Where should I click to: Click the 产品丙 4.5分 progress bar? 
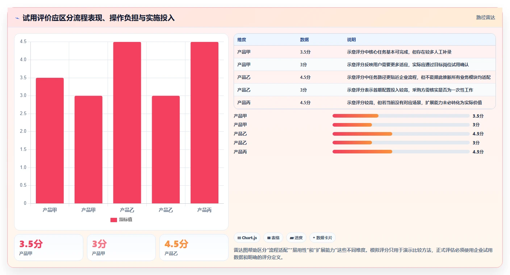pyautogui.click(x=401, y=152)
